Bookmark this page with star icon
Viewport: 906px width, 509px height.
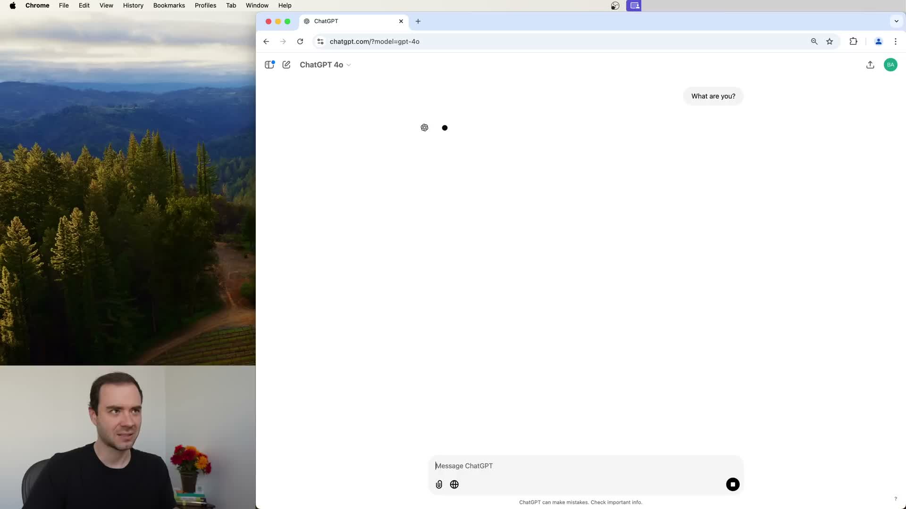830,41
